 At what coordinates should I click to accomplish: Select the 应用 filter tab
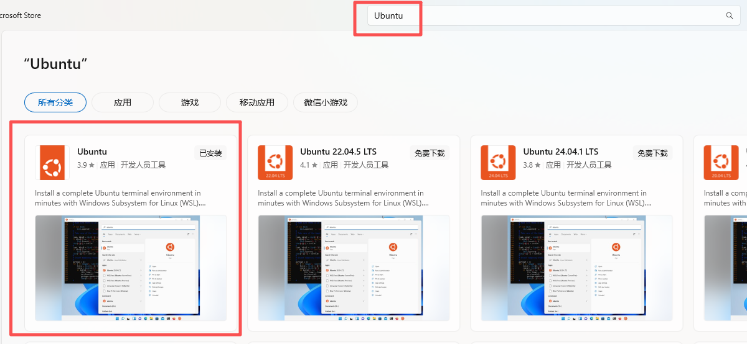(x=123, y=102)
